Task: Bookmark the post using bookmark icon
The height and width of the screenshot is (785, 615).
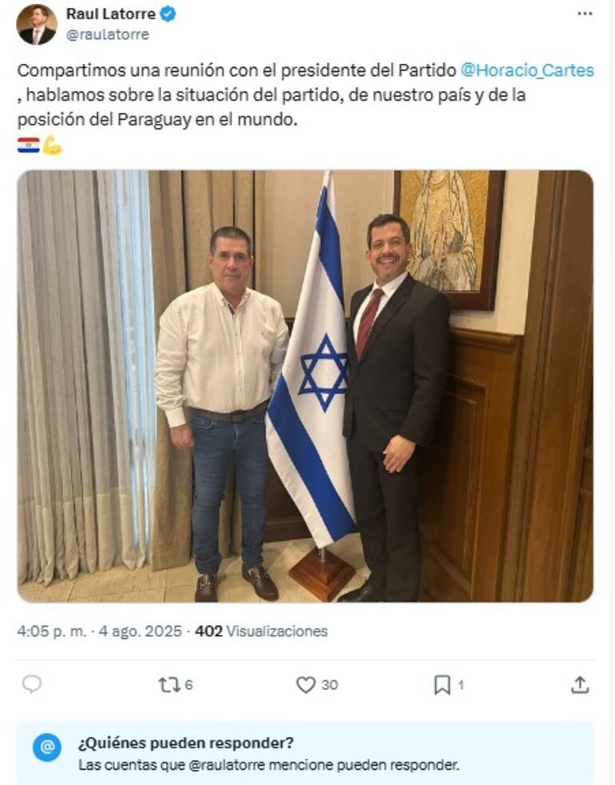Action: (442, 685)
